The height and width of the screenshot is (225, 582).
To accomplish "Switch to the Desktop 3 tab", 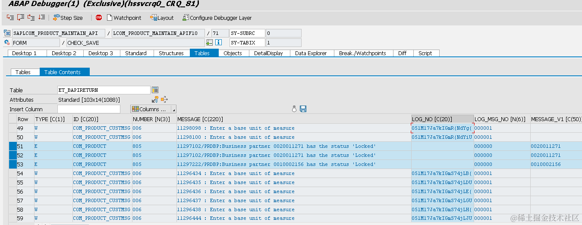I will pos(101,53).
